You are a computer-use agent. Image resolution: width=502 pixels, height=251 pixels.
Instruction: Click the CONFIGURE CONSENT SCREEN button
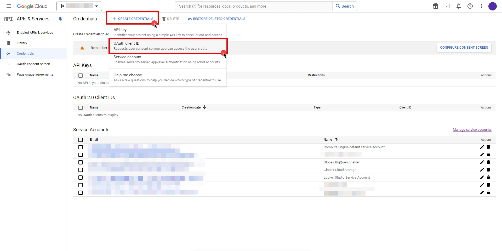tap(464, 47)
